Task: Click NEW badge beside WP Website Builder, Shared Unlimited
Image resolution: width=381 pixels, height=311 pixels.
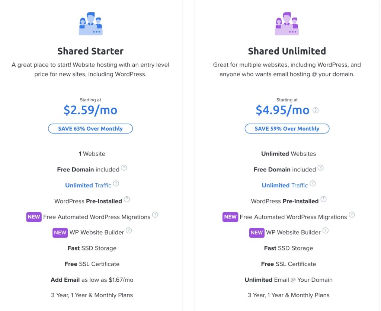Action: (x=256, y=233)
